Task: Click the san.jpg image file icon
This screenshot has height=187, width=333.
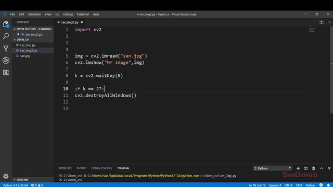Action: point(17,56)
